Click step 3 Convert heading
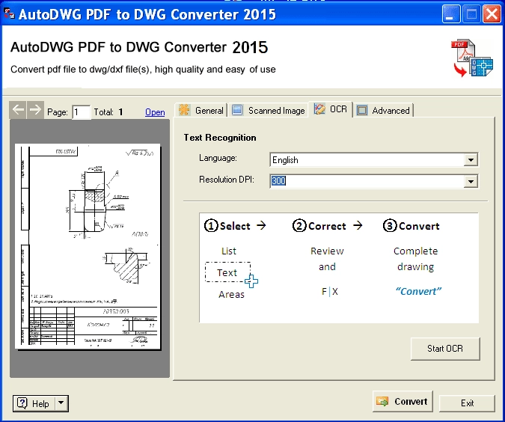The height and width of the screenshot is (422, 505). 411,226
